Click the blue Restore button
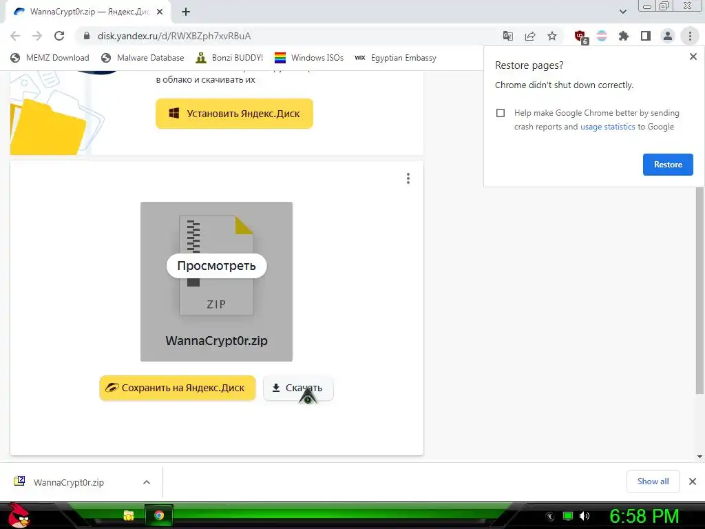This screenshot has width=705, height=529. pyautogui.click(x=668, y=165)
